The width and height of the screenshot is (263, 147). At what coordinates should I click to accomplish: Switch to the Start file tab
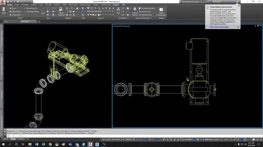11,22
